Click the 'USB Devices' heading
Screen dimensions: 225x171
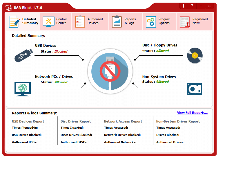[x=46, y=46]
